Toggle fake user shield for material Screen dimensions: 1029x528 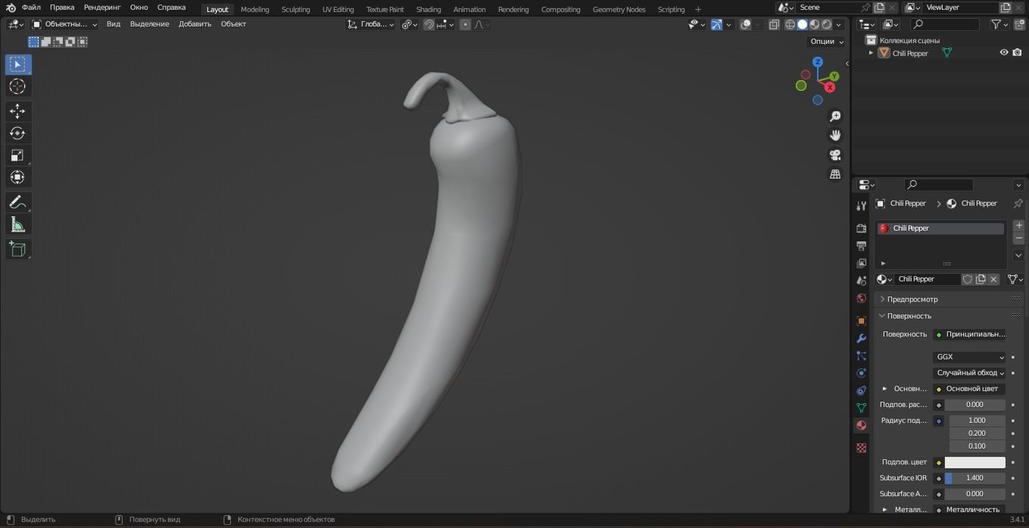coord(967,279)
